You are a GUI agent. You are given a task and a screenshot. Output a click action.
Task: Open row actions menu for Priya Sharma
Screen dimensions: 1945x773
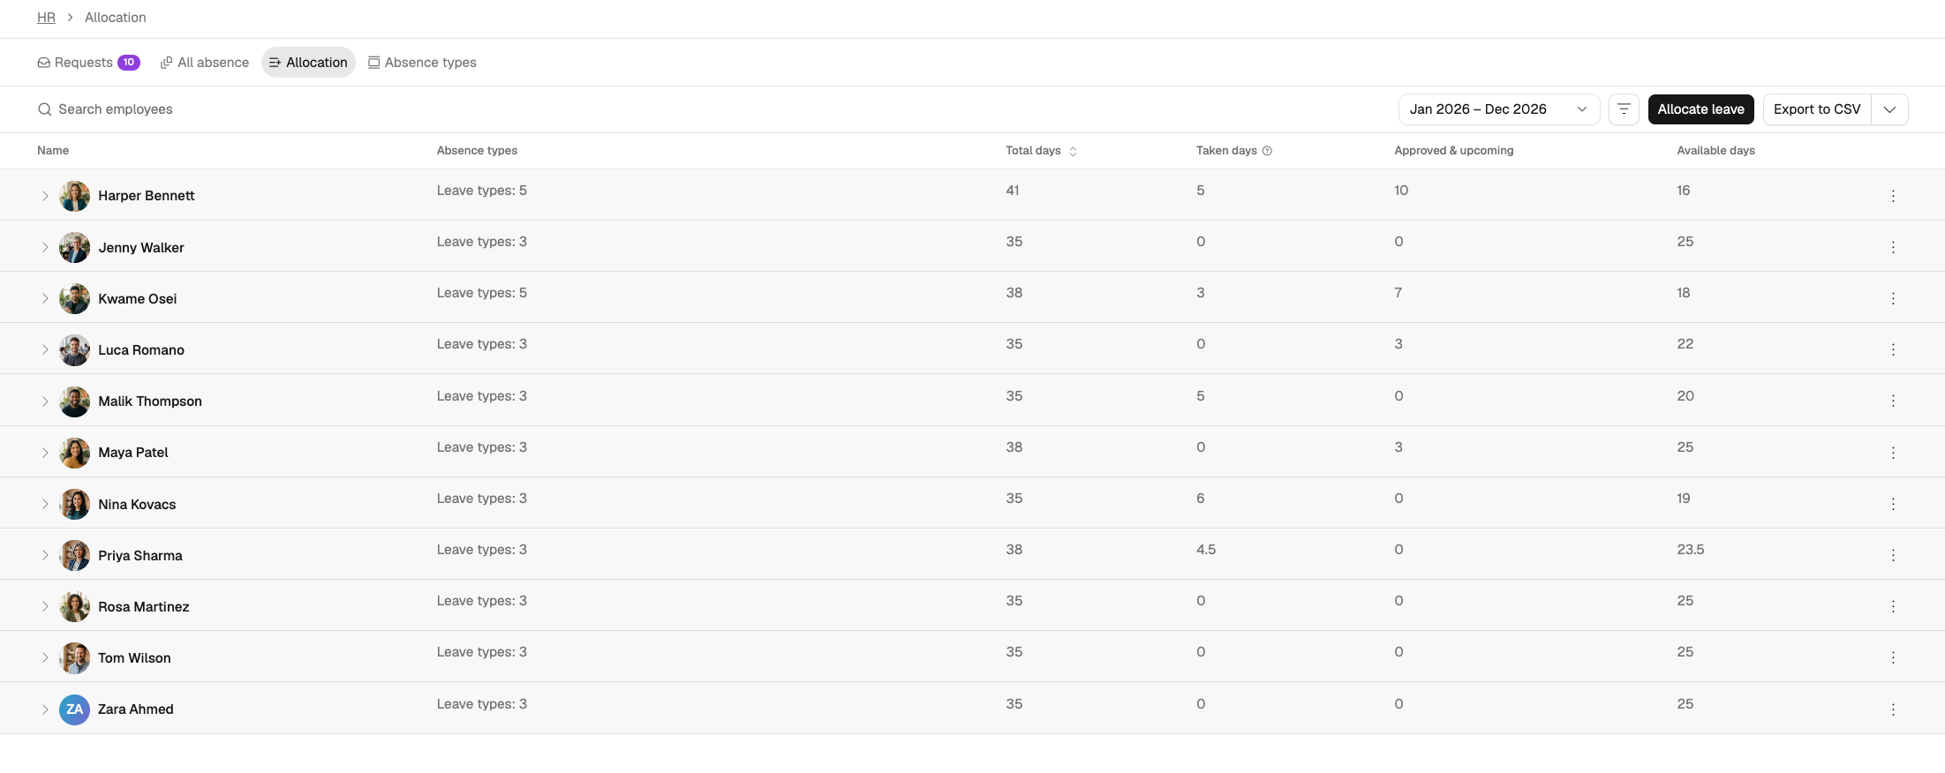click(x=1893, y=555)
